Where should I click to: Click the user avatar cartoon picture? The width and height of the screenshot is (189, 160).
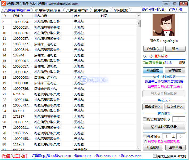tap(164, 25)
